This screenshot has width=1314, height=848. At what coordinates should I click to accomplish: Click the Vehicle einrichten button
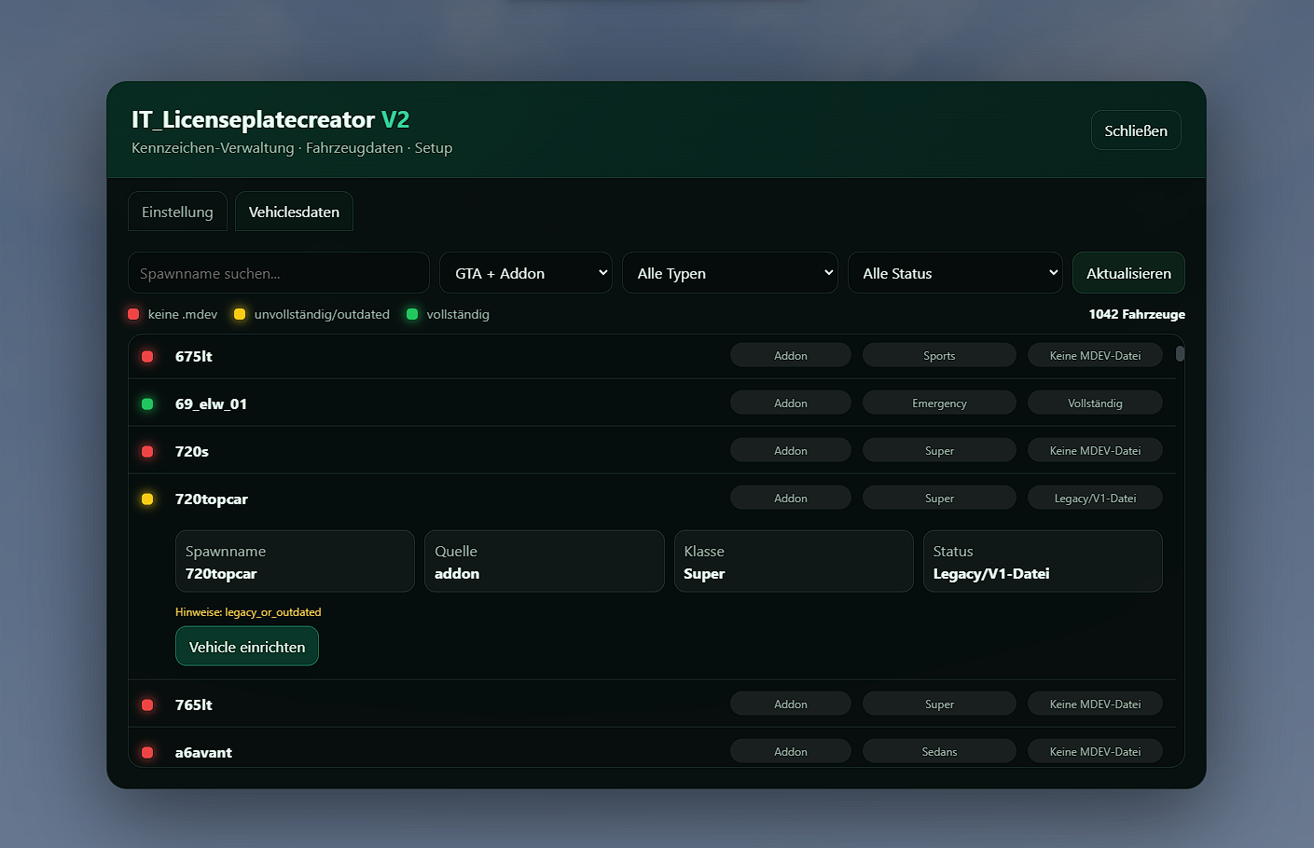coord(247,647)
